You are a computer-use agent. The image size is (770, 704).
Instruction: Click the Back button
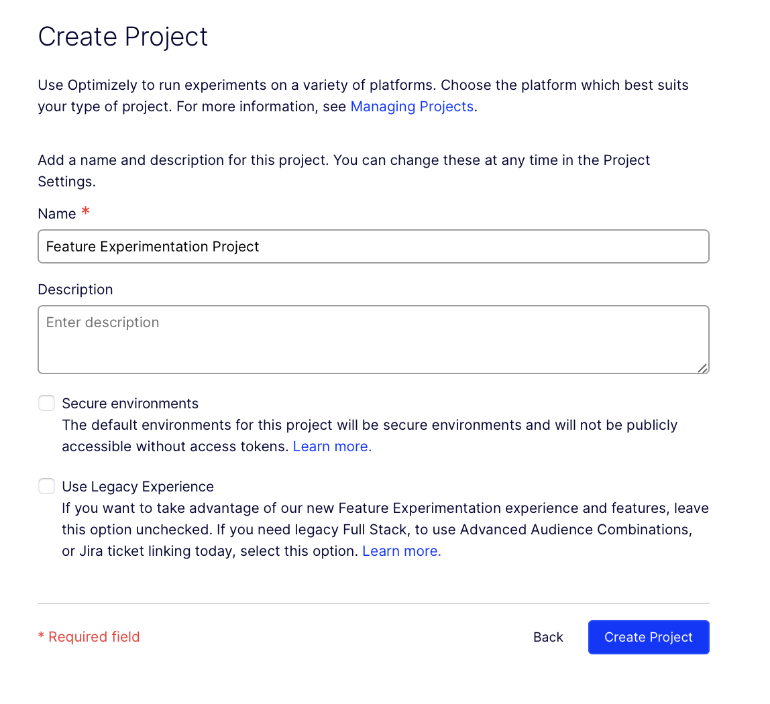pos(547,637)
